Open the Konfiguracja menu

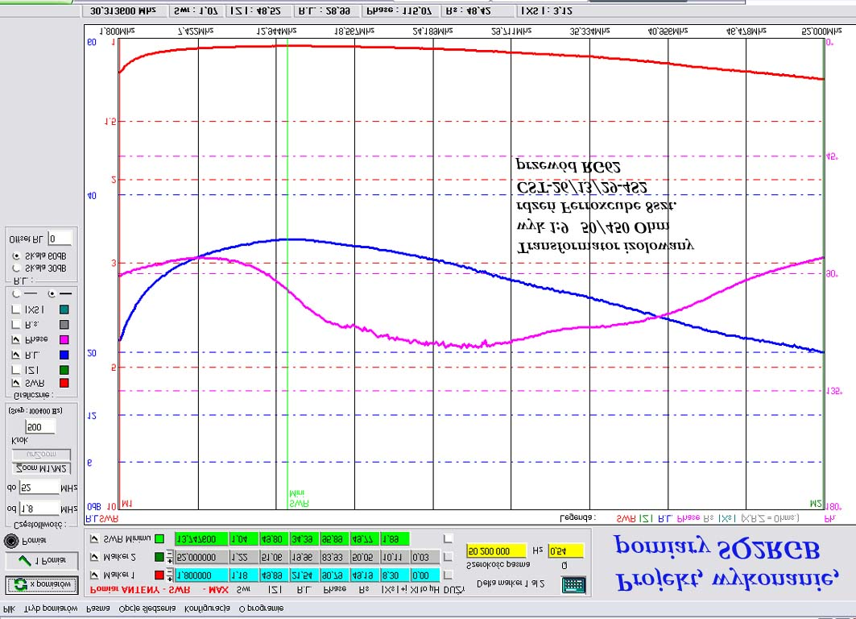(x=208, y=608)
